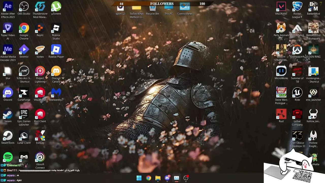The width and height of the screenshot is (325, 183).
Task: Select the Malwarebytes shortcut
Action: point(56,95)
